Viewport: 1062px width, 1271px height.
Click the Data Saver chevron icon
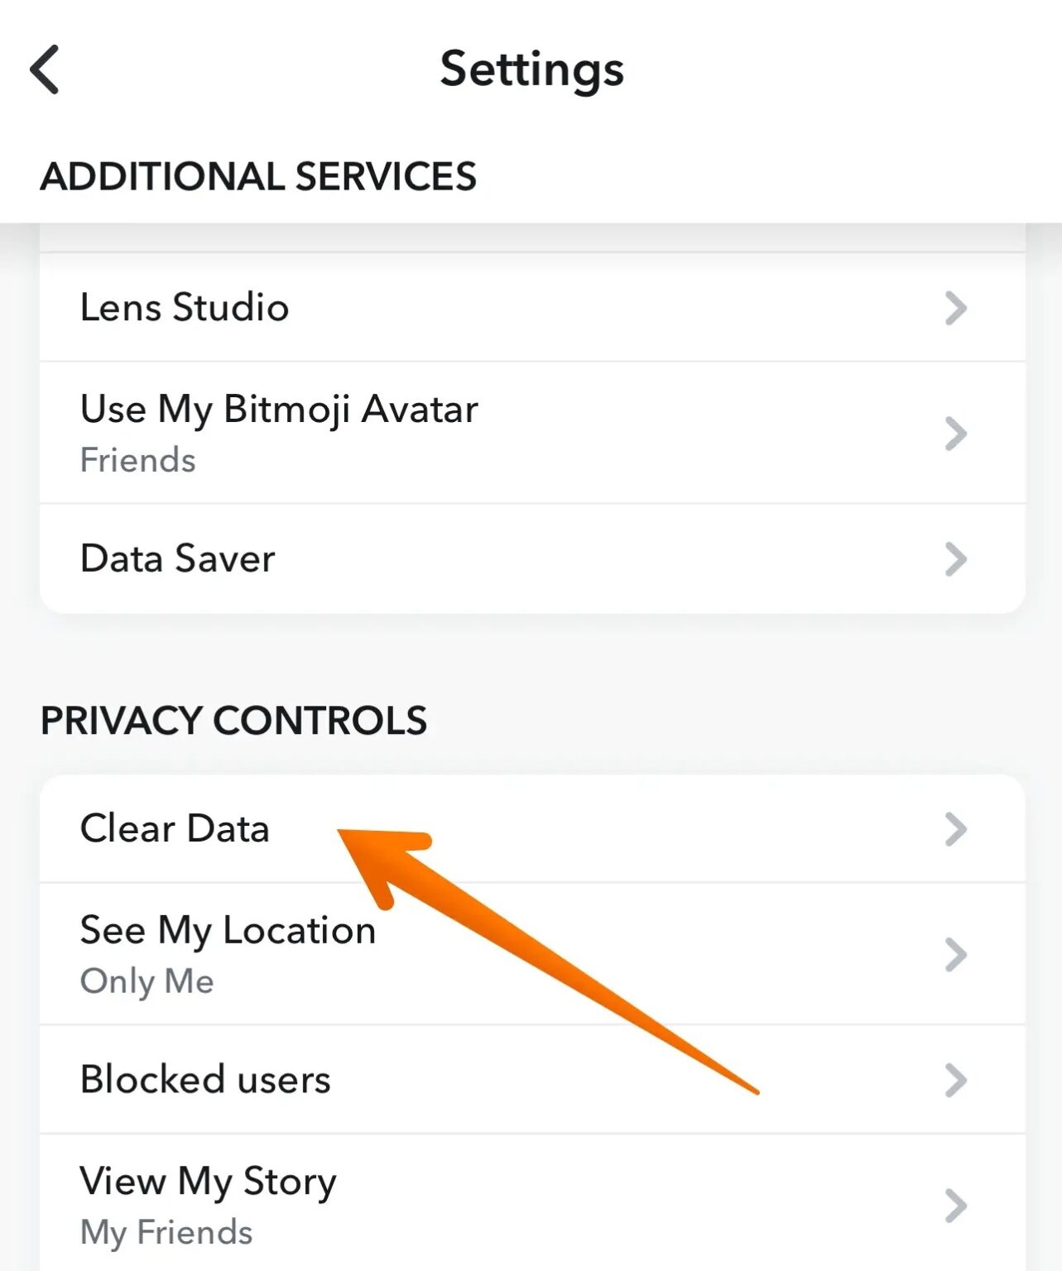click(x=957, y=559)
